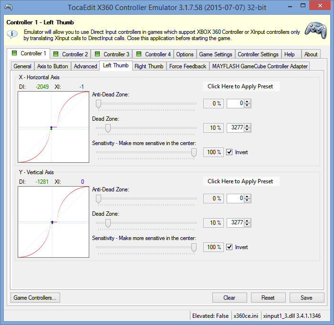Decrease X axis Dead Zone 3277 stepper
The image size is (334, 325).
pos(247,130)
